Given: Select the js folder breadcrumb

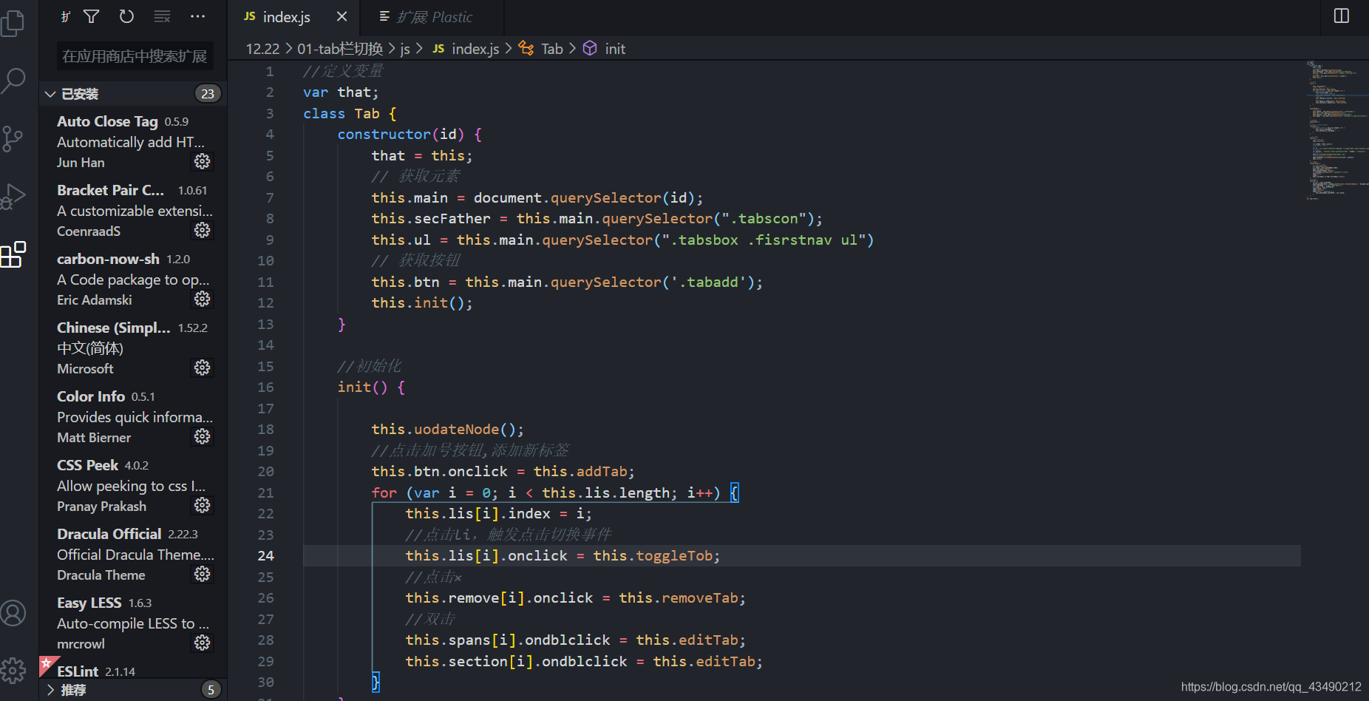Looking at the screenshot, I should (x=405, y=49).
